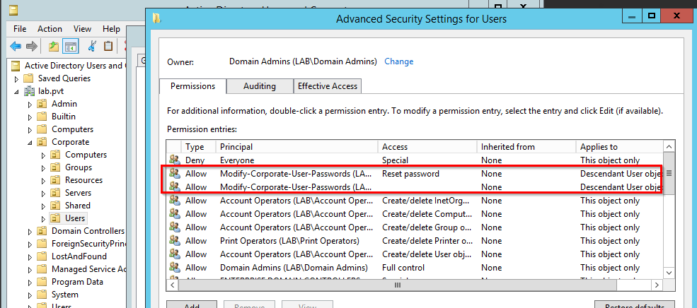Click the Builtin folder icon
The height and width of the screenshot is (308, 697).
pyautogui.click(x=42, y=117)
